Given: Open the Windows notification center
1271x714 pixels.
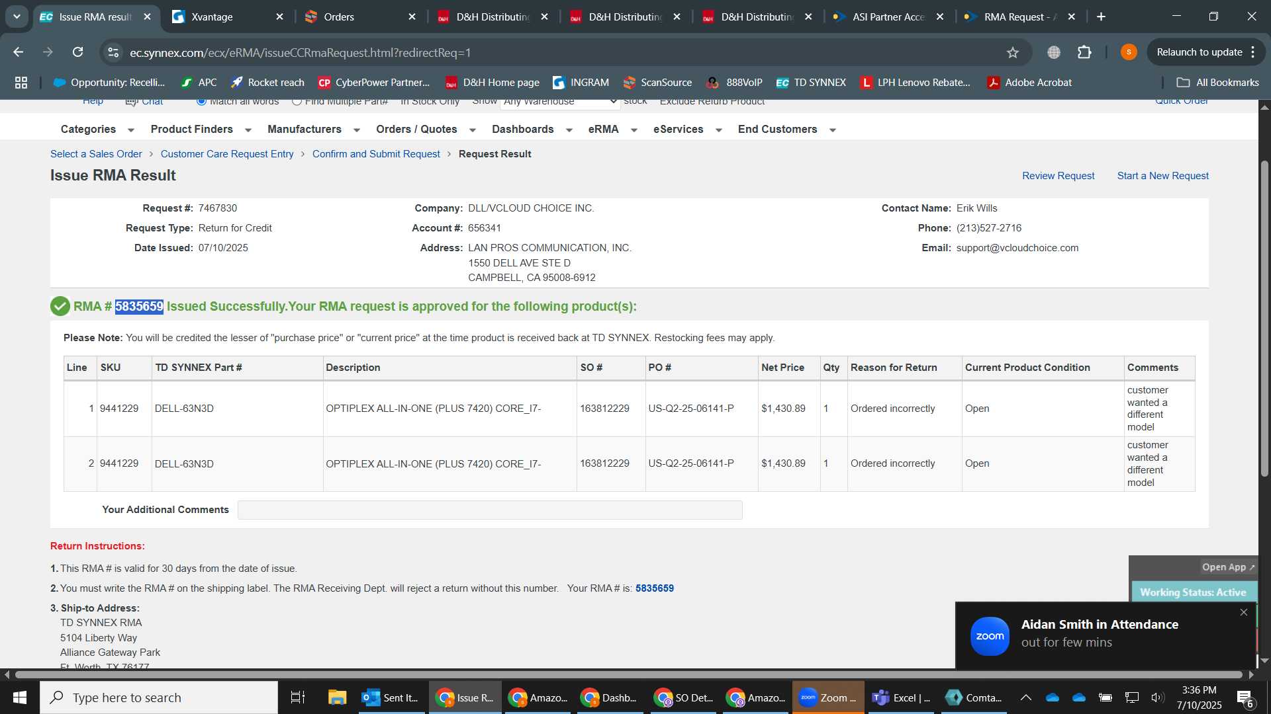Looking at the screenshot, I should 1245,698.
